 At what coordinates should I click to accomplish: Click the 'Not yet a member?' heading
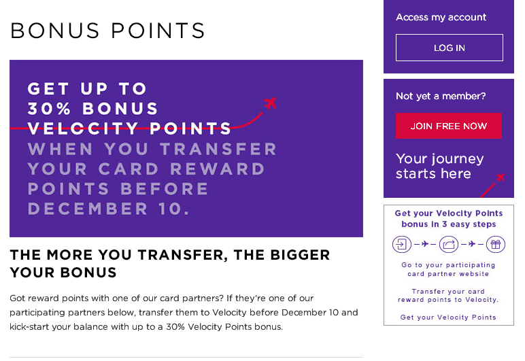441,96
